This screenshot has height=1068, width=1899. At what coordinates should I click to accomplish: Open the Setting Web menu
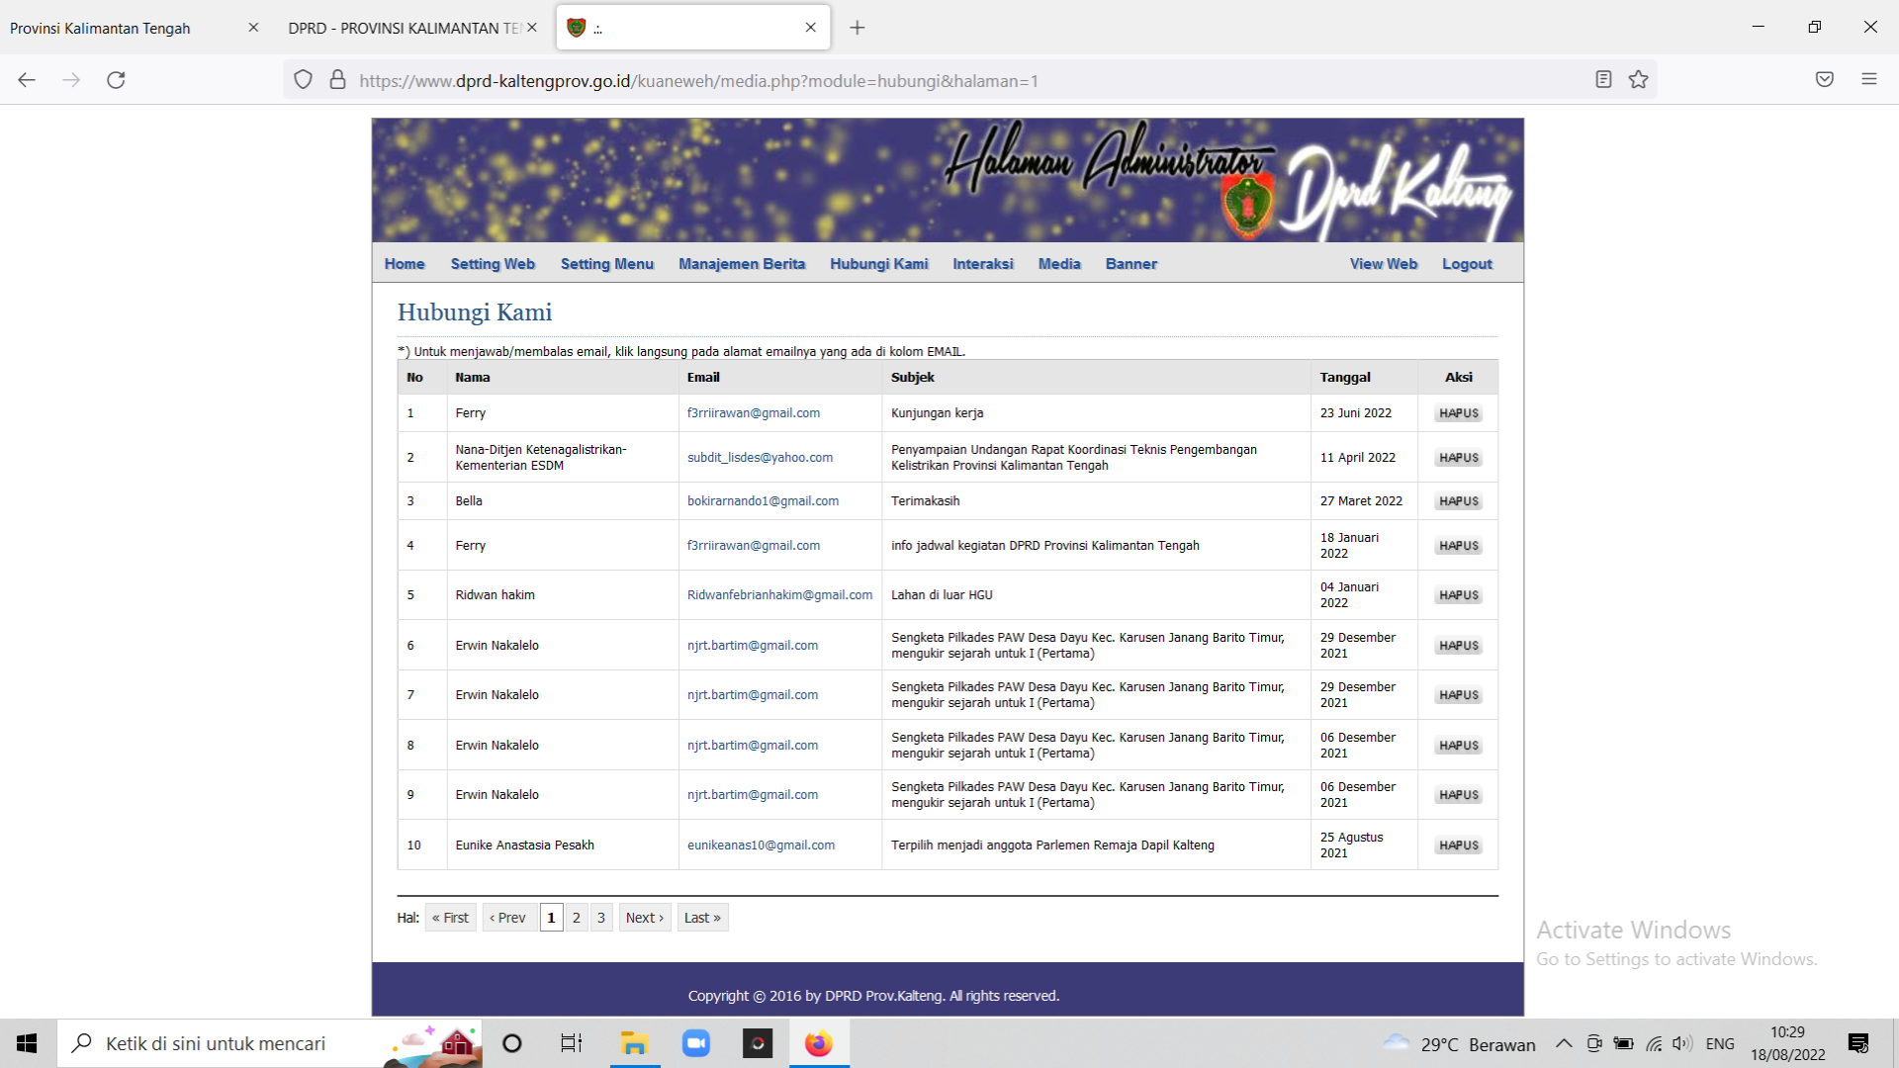click(493, 264)
